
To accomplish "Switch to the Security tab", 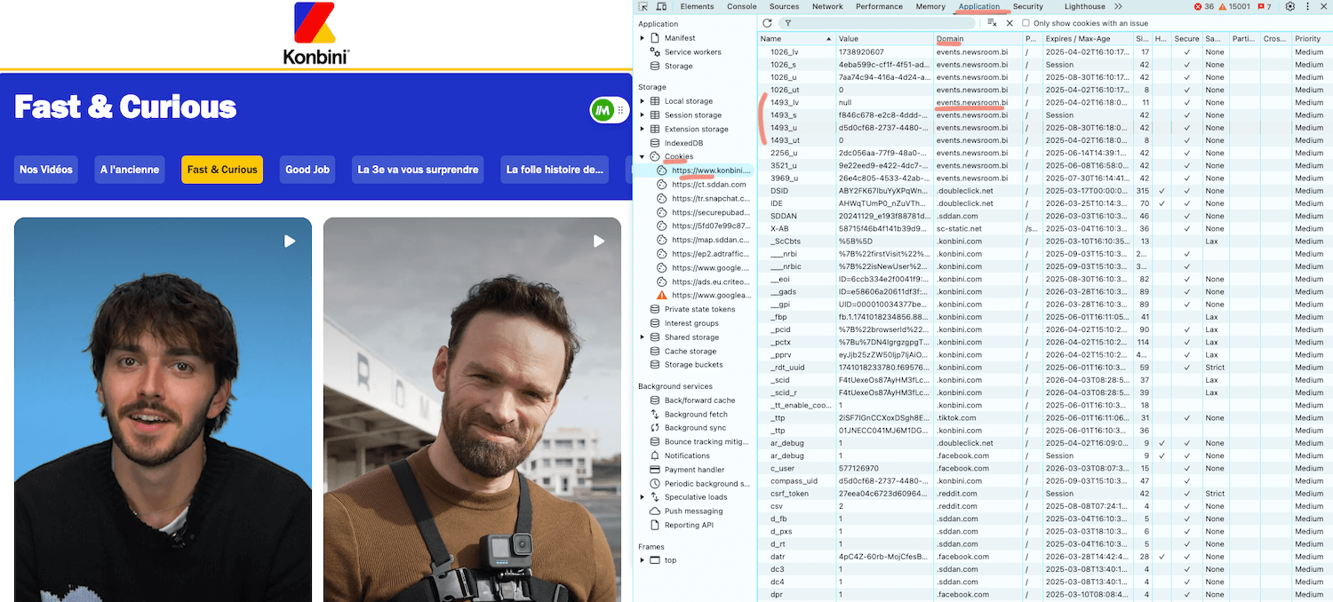I will (x=1028, y=6).
